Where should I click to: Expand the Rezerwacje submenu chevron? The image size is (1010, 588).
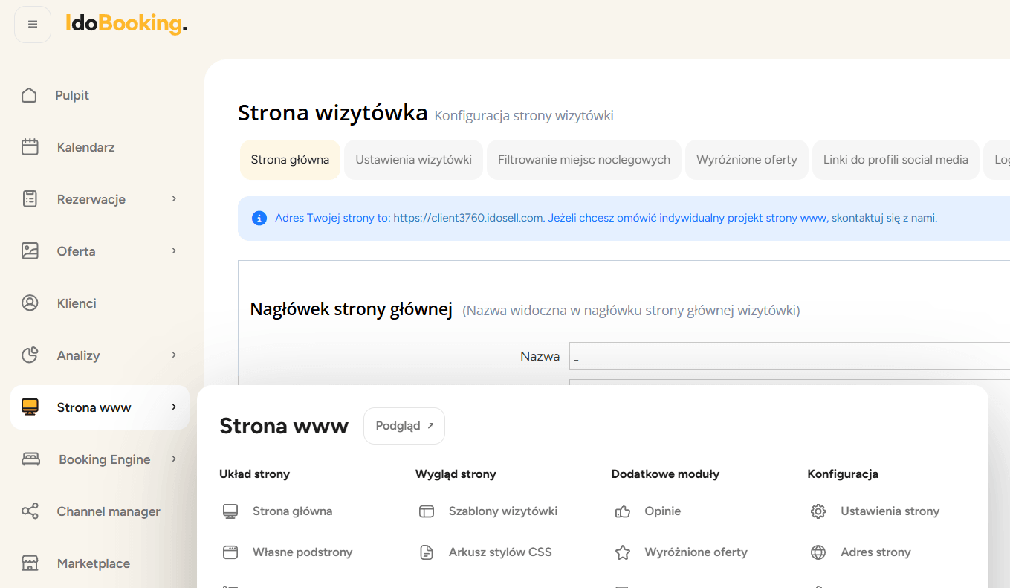pyautogui.click(x=174, y=198)
